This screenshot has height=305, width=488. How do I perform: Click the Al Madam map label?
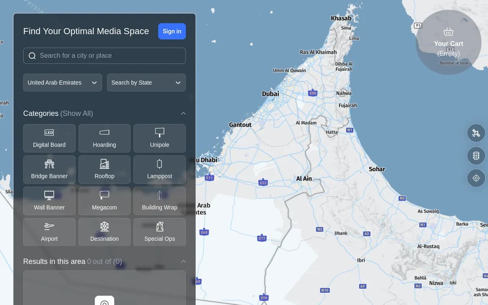[x=306, y=123]
